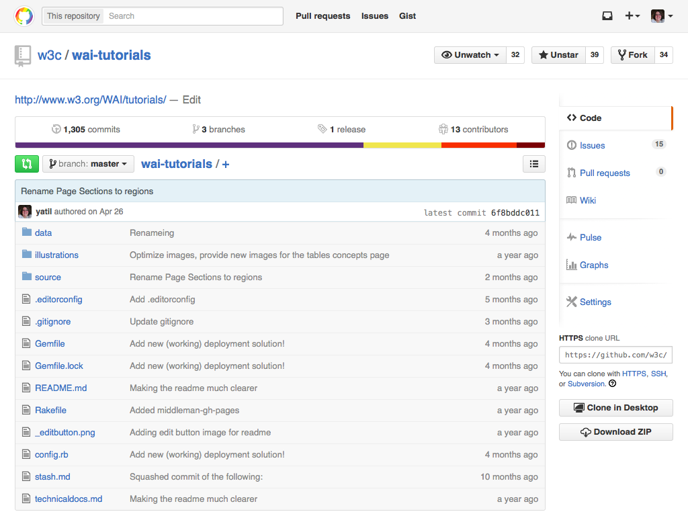688x516 pixels.
Task: Open stash.md file
Action: [52, 477]
